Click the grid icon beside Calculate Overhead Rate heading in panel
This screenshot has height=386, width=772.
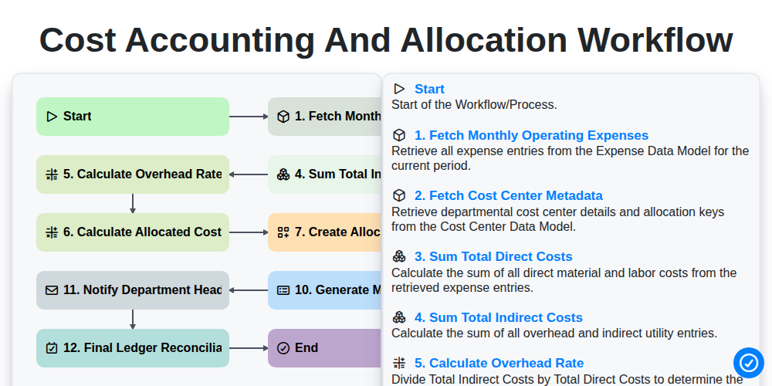tap(399, 363)
